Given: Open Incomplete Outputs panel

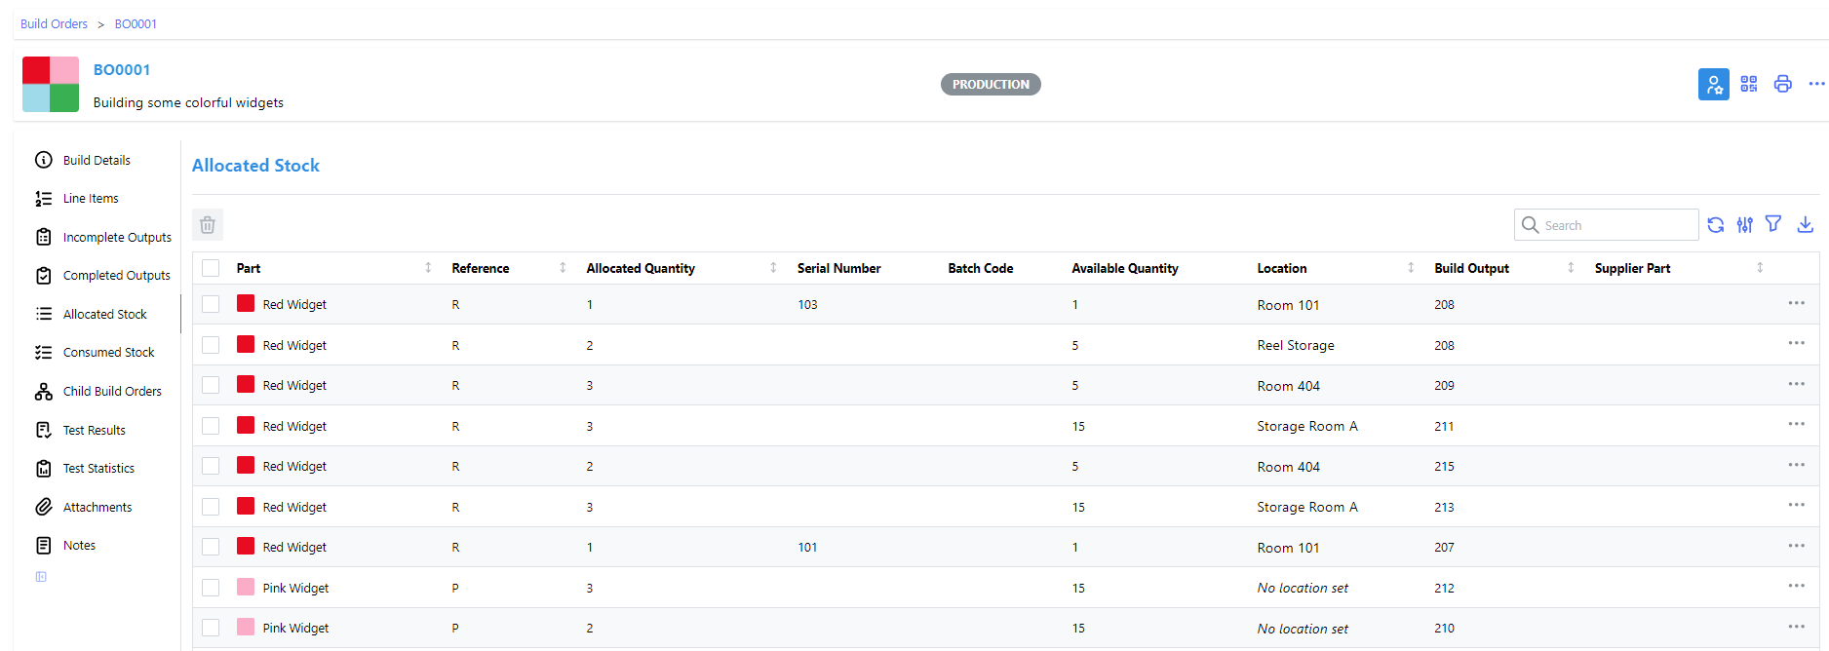Looking at the screenshot, I should point(117,237).
